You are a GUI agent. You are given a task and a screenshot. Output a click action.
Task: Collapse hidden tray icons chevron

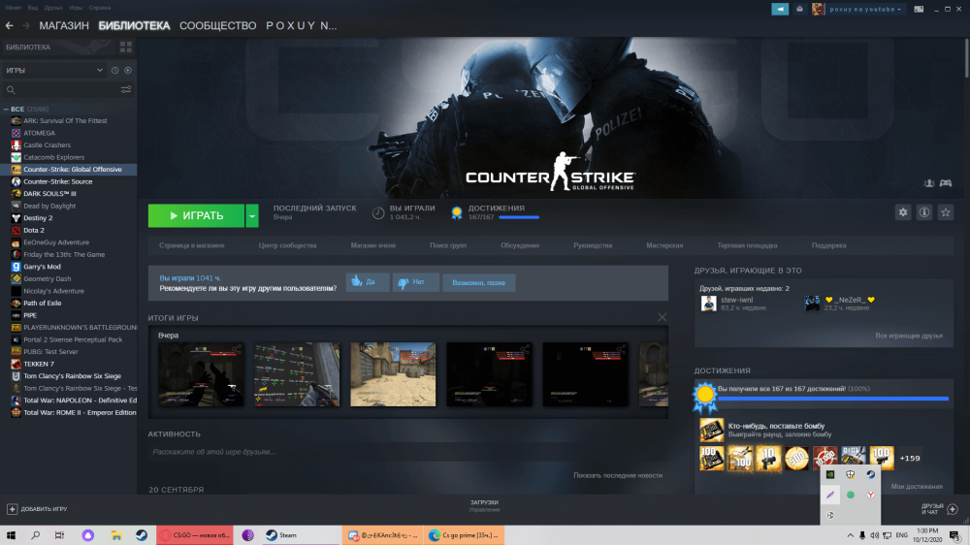click(x=850, y=535)
